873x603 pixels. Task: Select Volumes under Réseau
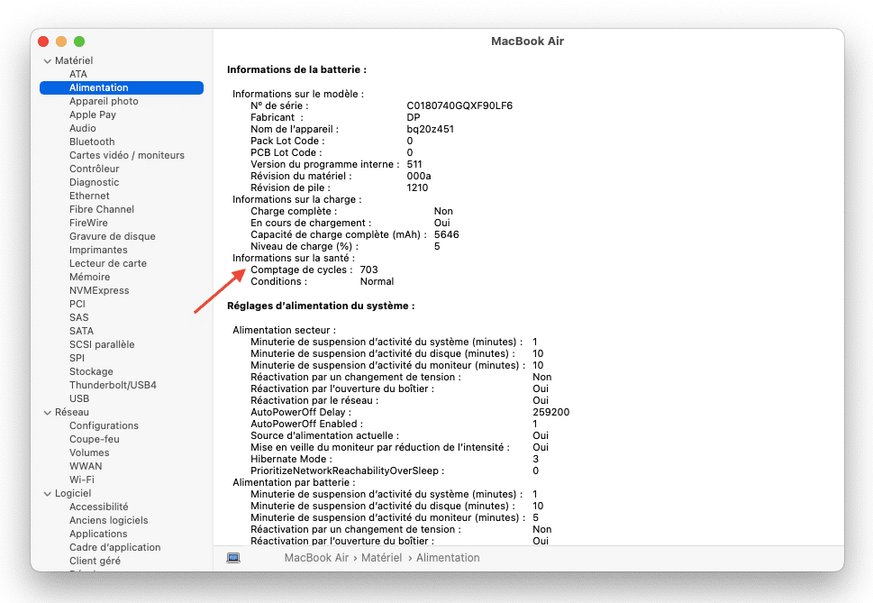click(89, 452)
